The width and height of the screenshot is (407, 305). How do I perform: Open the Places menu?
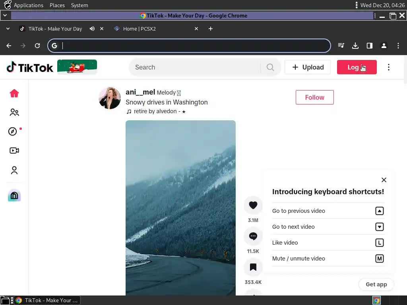pos(57,5)
